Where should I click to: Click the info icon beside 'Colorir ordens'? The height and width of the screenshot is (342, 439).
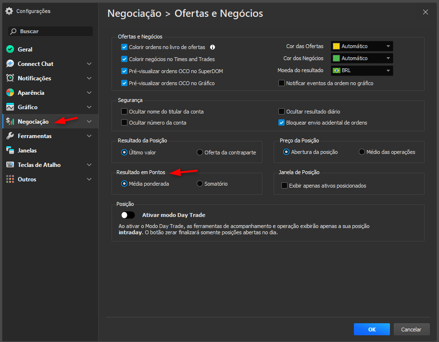(x=212, y=47)
